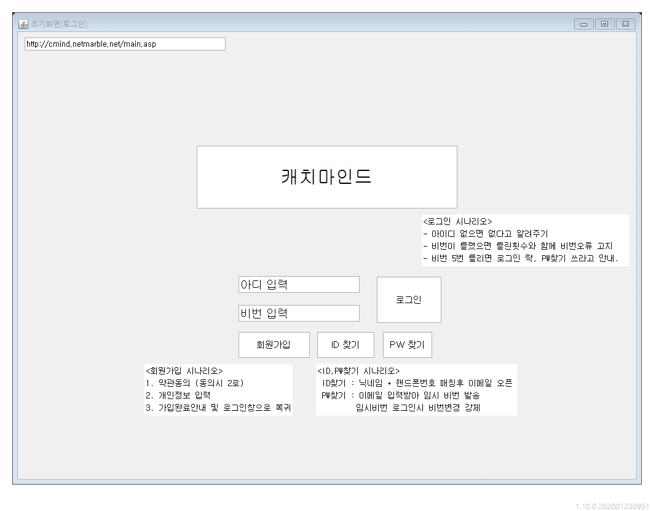The image size is (651, 511).
Task: Click the '3. 가입완료안내 및 로그인창으로 복귀' line
Action: point(218,408)
